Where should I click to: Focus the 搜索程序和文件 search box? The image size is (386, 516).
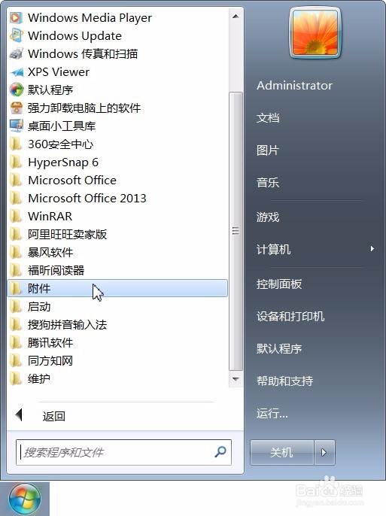point(123,452)
